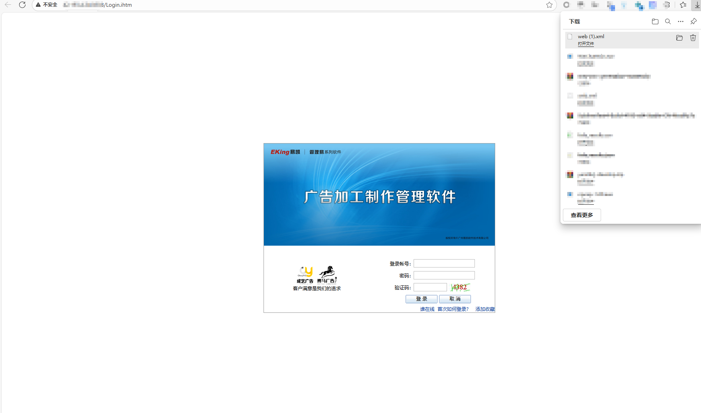Viewport: 701px width, 413px height.
Task: Show web (1).xml in its folder
Action: click(679, 38)
